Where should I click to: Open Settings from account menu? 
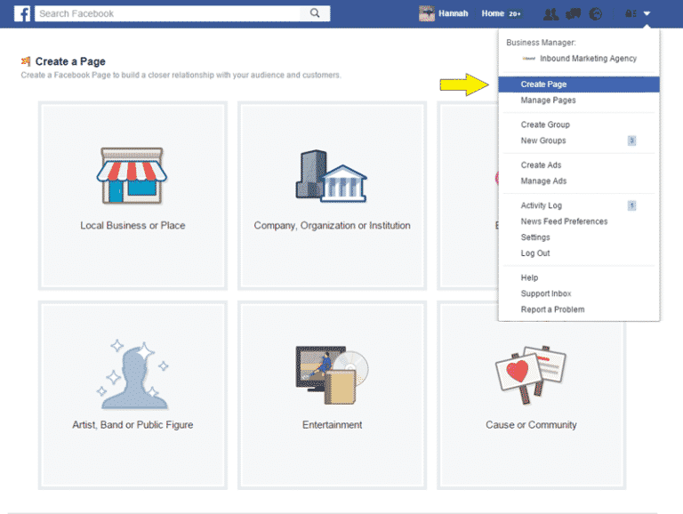point(535,237)
